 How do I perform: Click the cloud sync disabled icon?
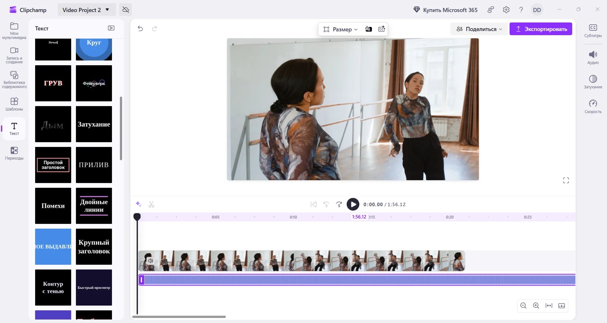[x=126, y=10]
